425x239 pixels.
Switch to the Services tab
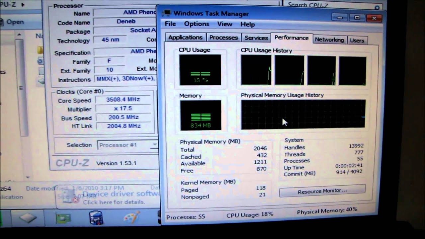pyautogui.click(x=256, y=38)
